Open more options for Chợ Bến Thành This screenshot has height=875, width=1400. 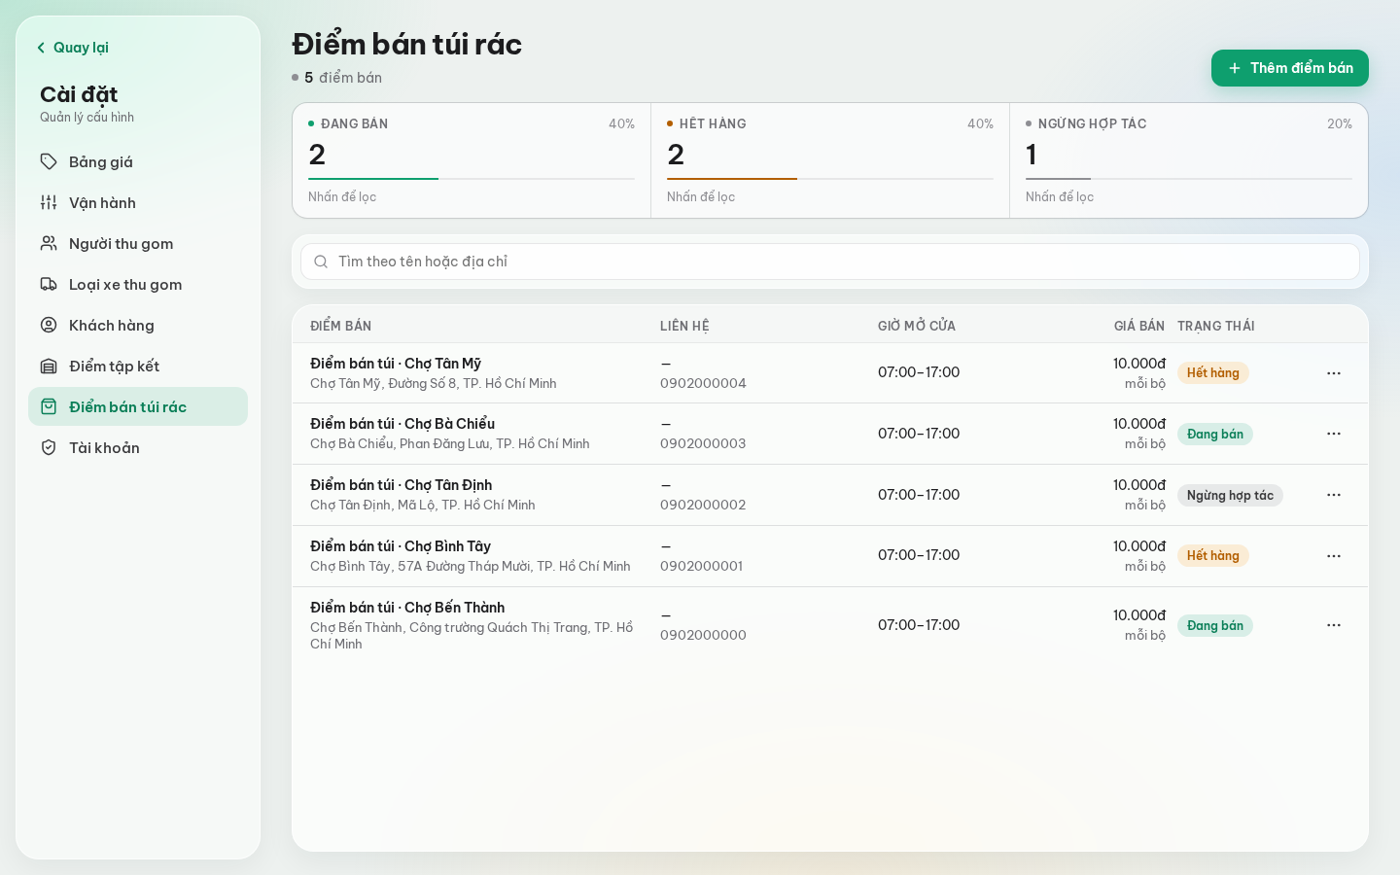pyautogui.click(x=1334, y=625)
